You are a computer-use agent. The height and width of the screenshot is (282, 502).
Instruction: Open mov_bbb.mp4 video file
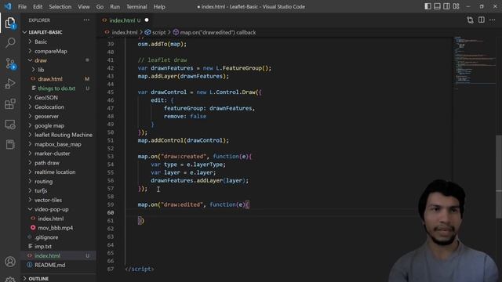click(x=56, y=228)
